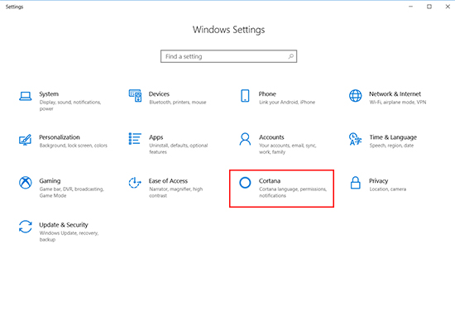Click "Display, sound, notifications, power" description
Viewport: 455px width, 335px height.
(70, 105)
